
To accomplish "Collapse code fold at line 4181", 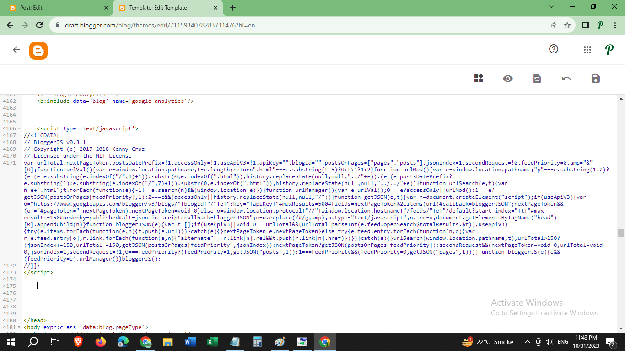I will tap(19, 327).
